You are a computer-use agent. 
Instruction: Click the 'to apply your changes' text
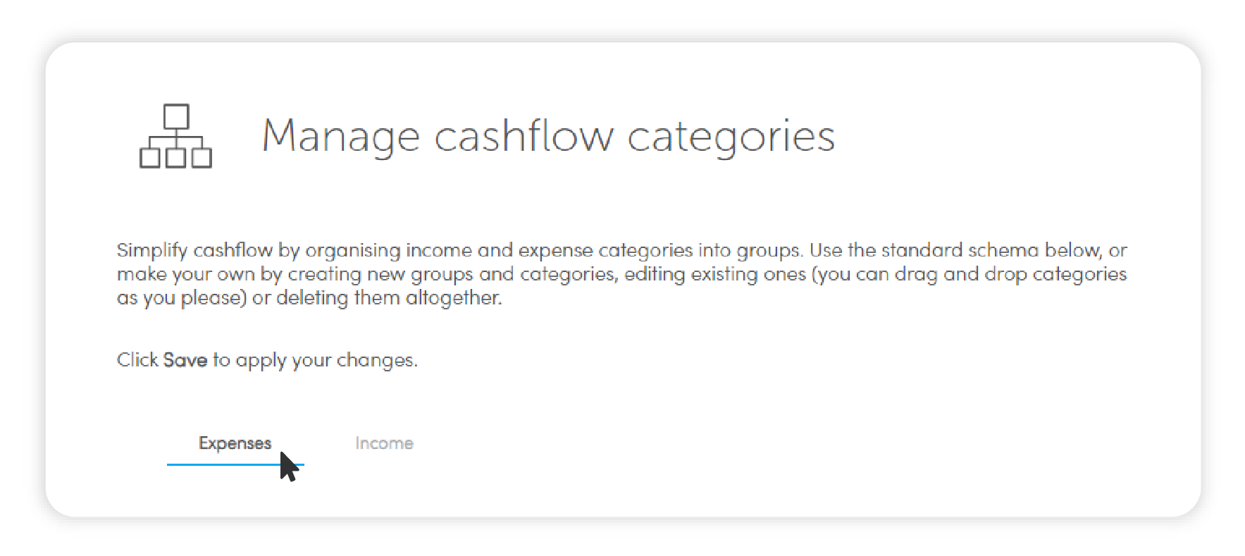[x=315, y=360]
